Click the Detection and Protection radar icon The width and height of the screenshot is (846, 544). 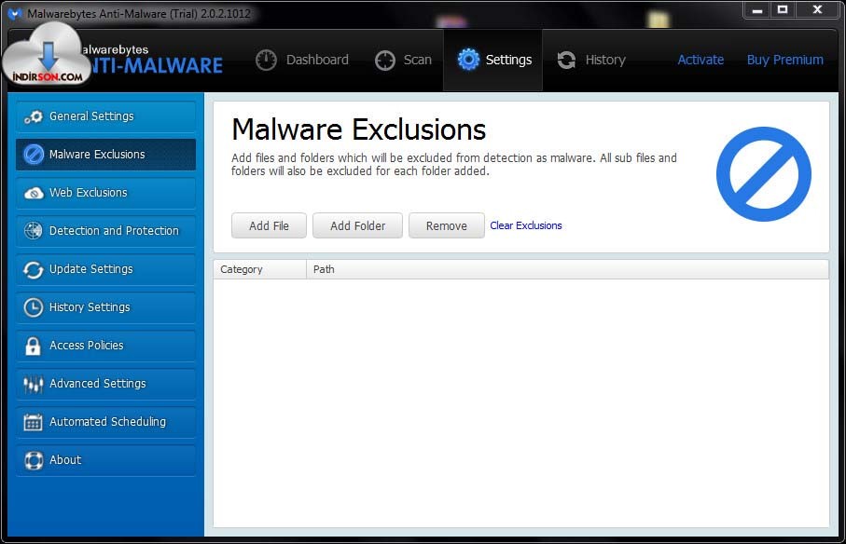click(x=34, y=230)
